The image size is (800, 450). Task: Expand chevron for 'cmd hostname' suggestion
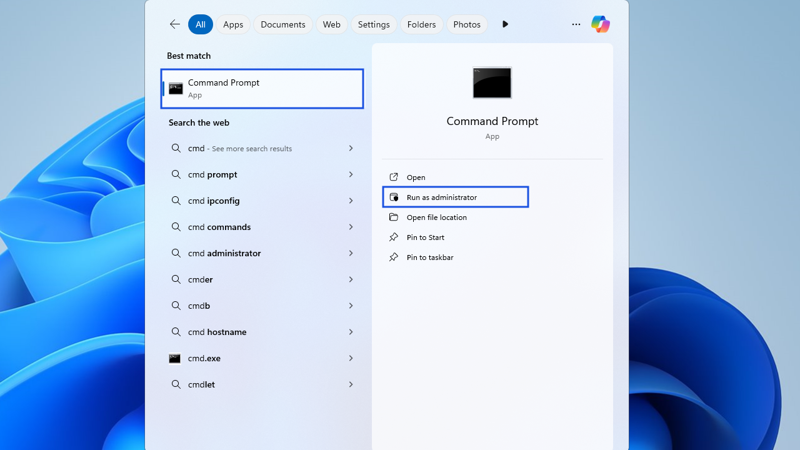[x=351, y=332]
